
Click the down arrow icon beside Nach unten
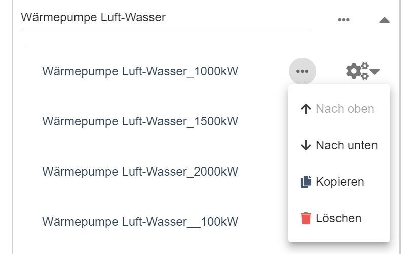click(x=306, y=145)
